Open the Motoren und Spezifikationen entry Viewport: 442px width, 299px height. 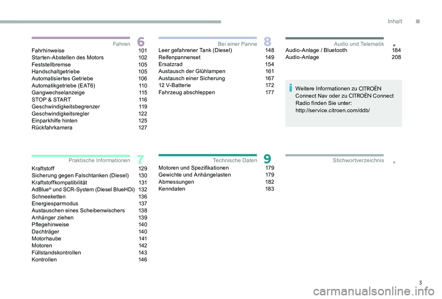pyautogui.click(x=216, y=168)
